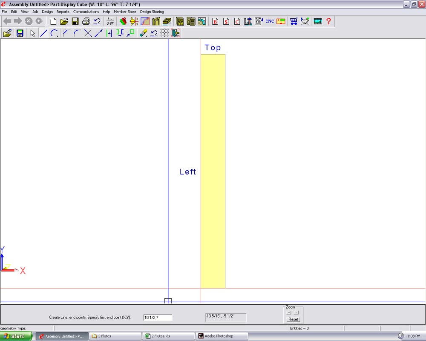Viewport: 426px width, 341px height.
Task: Click the exit door icon
Action: [176, 33]
